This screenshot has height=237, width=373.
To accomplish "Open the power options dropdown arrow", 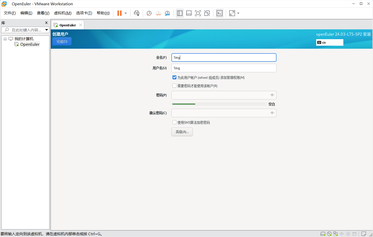I will [126, 13].
